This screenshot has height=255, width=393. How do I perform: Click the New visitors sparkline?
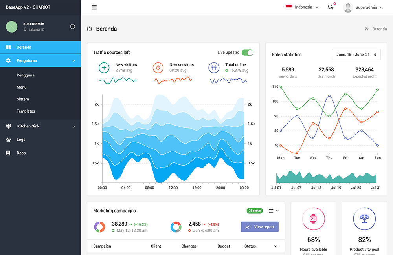(x=118, y=80)
